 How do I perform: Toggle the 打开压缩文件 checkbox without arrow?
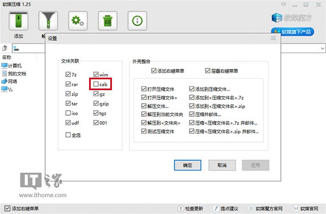[143, 89]
